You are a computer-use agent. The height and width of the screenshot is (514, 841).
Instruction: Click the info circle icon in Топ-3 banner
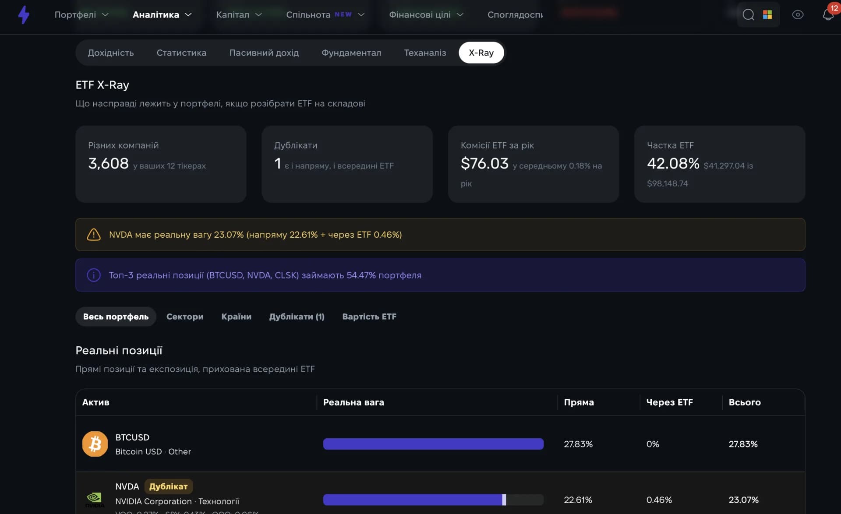94,275
